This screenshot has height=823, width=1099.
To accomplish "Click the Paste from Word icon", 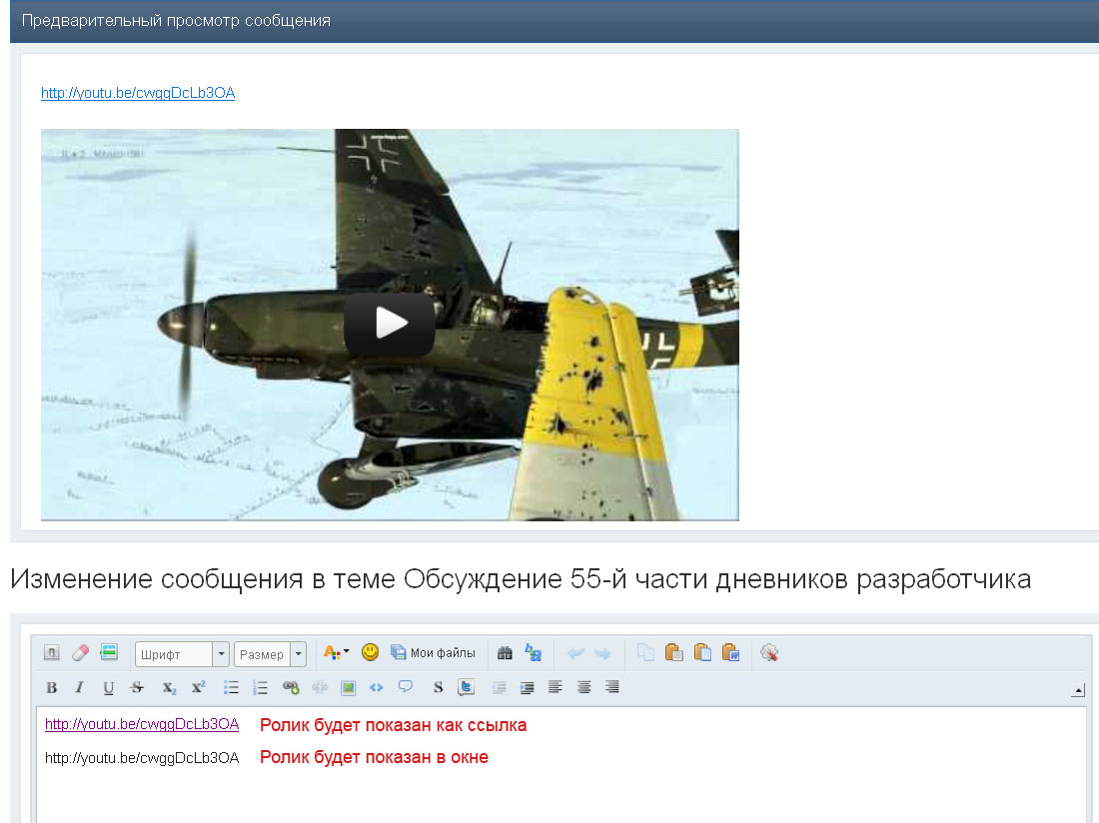I will (731, 653).
